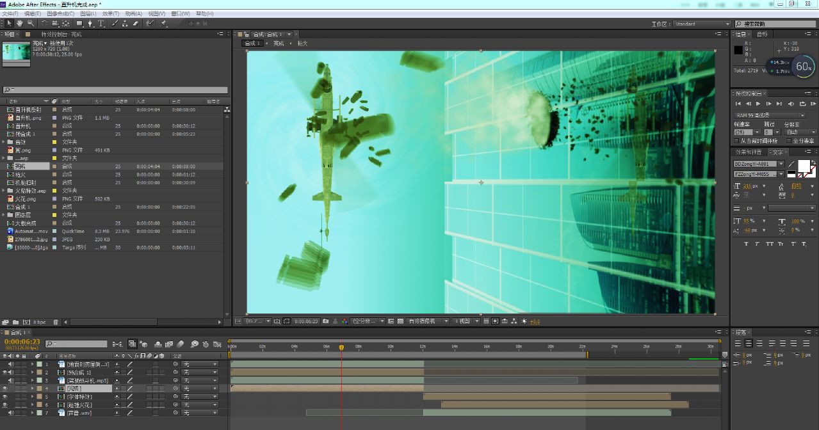Image resolution: width=819 pixels, height=430 pixels.
Task: Select the Brush tool
Action: click(x=115, y=24)
